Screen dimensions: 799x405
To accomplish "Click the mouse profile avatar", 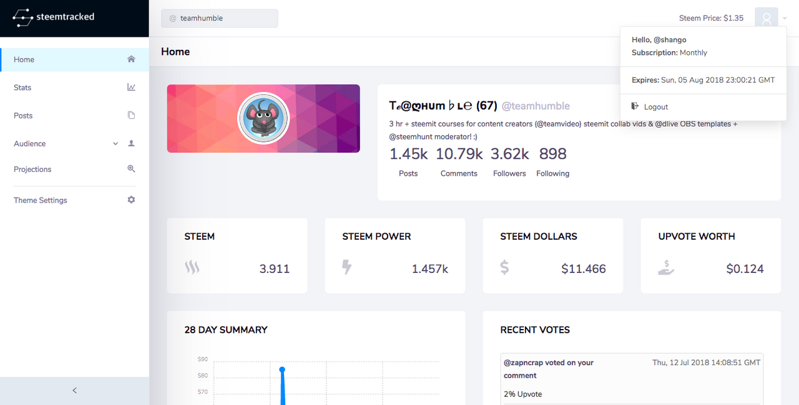I will click(x=263, y=118).
